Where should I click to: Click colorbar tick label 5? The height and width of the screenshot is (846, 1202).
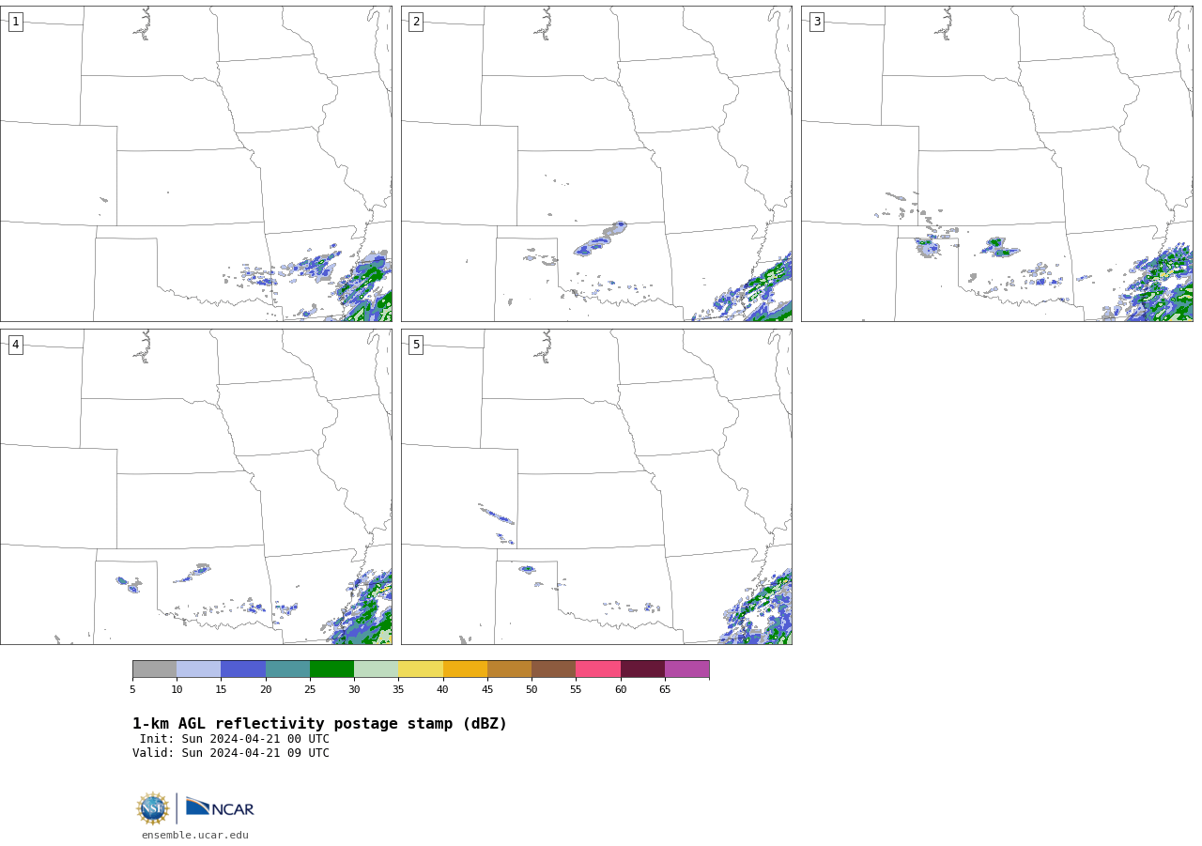click(132, 690)
